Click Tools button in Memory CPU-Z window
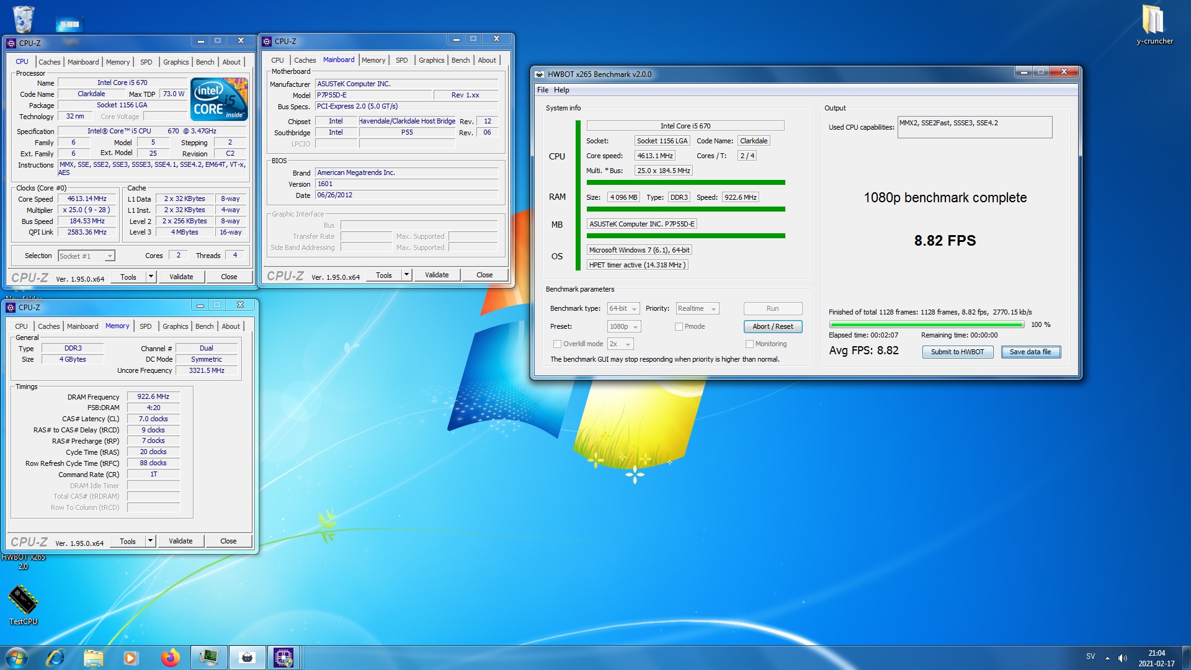Viewport: 1191px width, 670px height. [x=128, y=541]
